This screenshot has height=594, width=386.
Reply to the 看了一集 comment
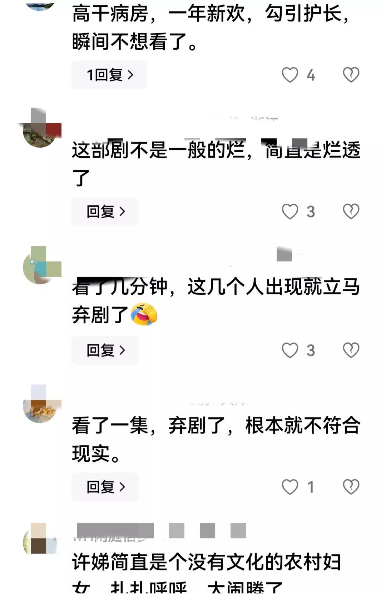pyautogui.click(x=105, y=487)
